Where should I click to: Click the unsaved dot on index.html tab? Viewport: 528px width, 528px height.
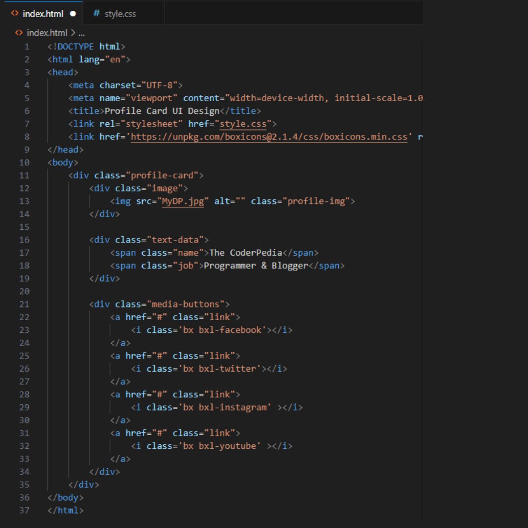(x=73, y=14)
